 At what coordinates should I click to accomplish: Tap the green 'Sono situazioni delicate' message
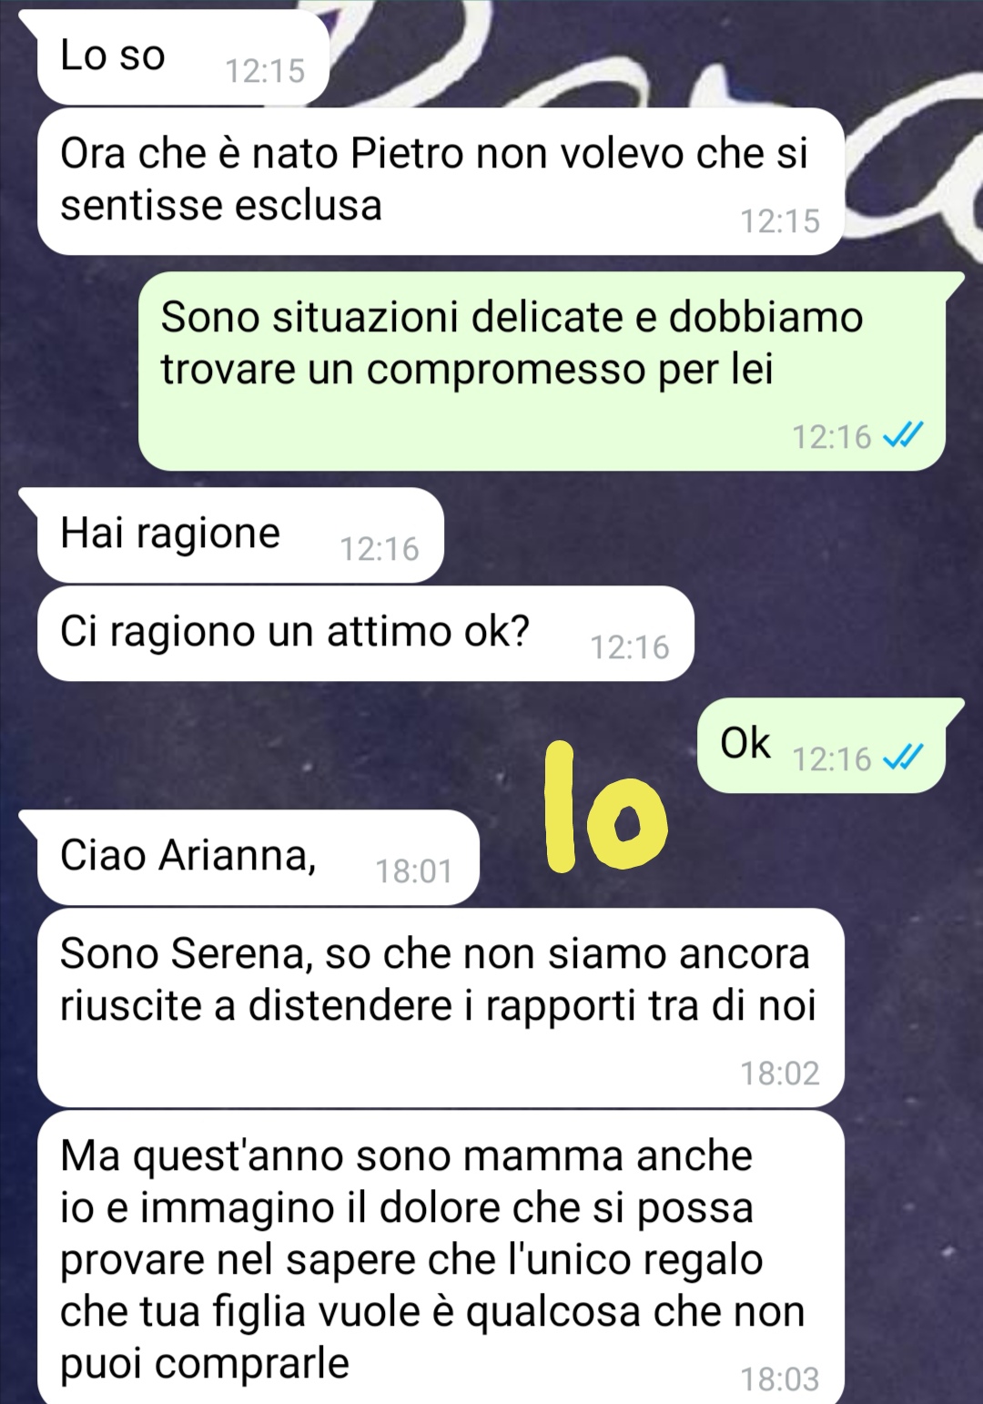pos(542,371)
